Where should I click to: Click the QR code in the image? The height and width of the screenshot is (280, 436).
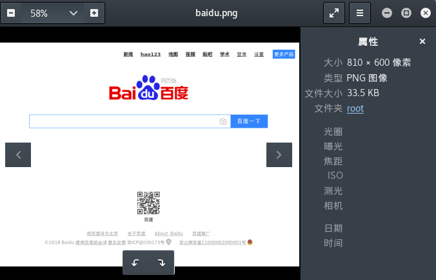pos(148,203)
